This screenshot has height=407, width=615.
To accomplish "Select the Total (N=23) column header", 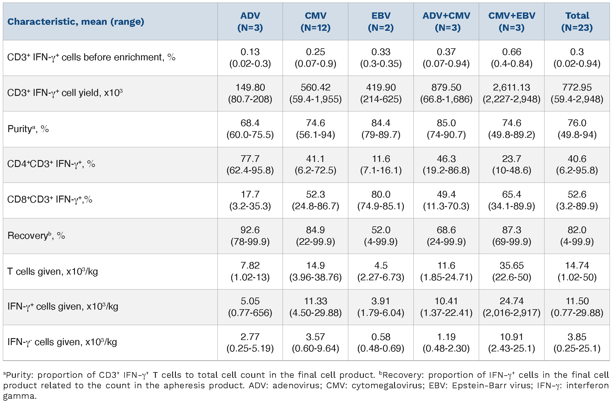I will (577, 22).
